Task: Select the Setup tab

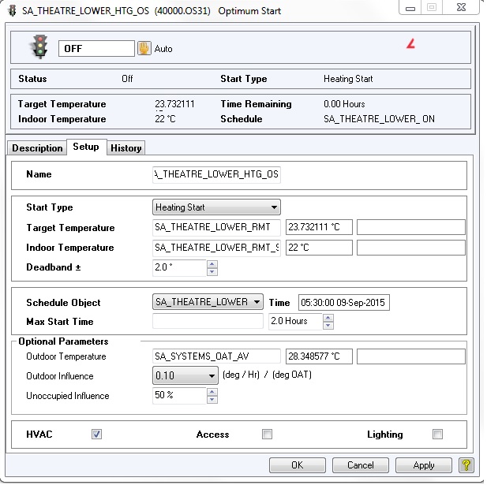Action: click(x=86, y=147)
